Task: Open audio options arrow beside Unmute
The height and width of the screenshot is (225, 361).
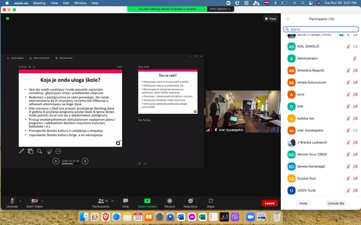Action: coord(20,201)
